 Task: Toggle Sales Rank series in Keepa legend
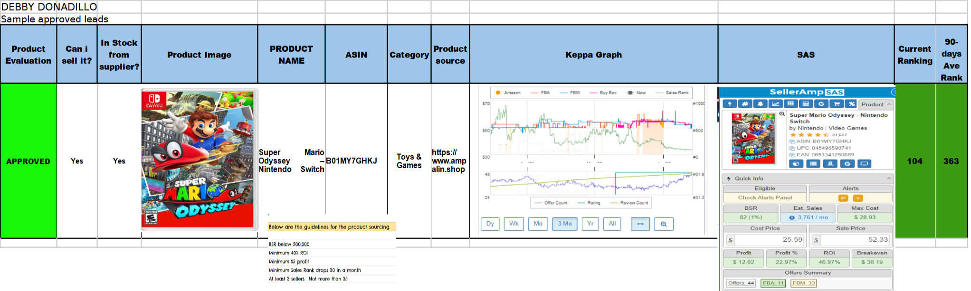point(672,93)
